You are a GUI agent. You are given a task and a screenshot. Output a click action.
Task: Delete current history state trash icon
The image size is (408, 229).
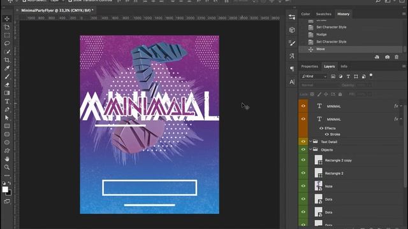point(397,57)
